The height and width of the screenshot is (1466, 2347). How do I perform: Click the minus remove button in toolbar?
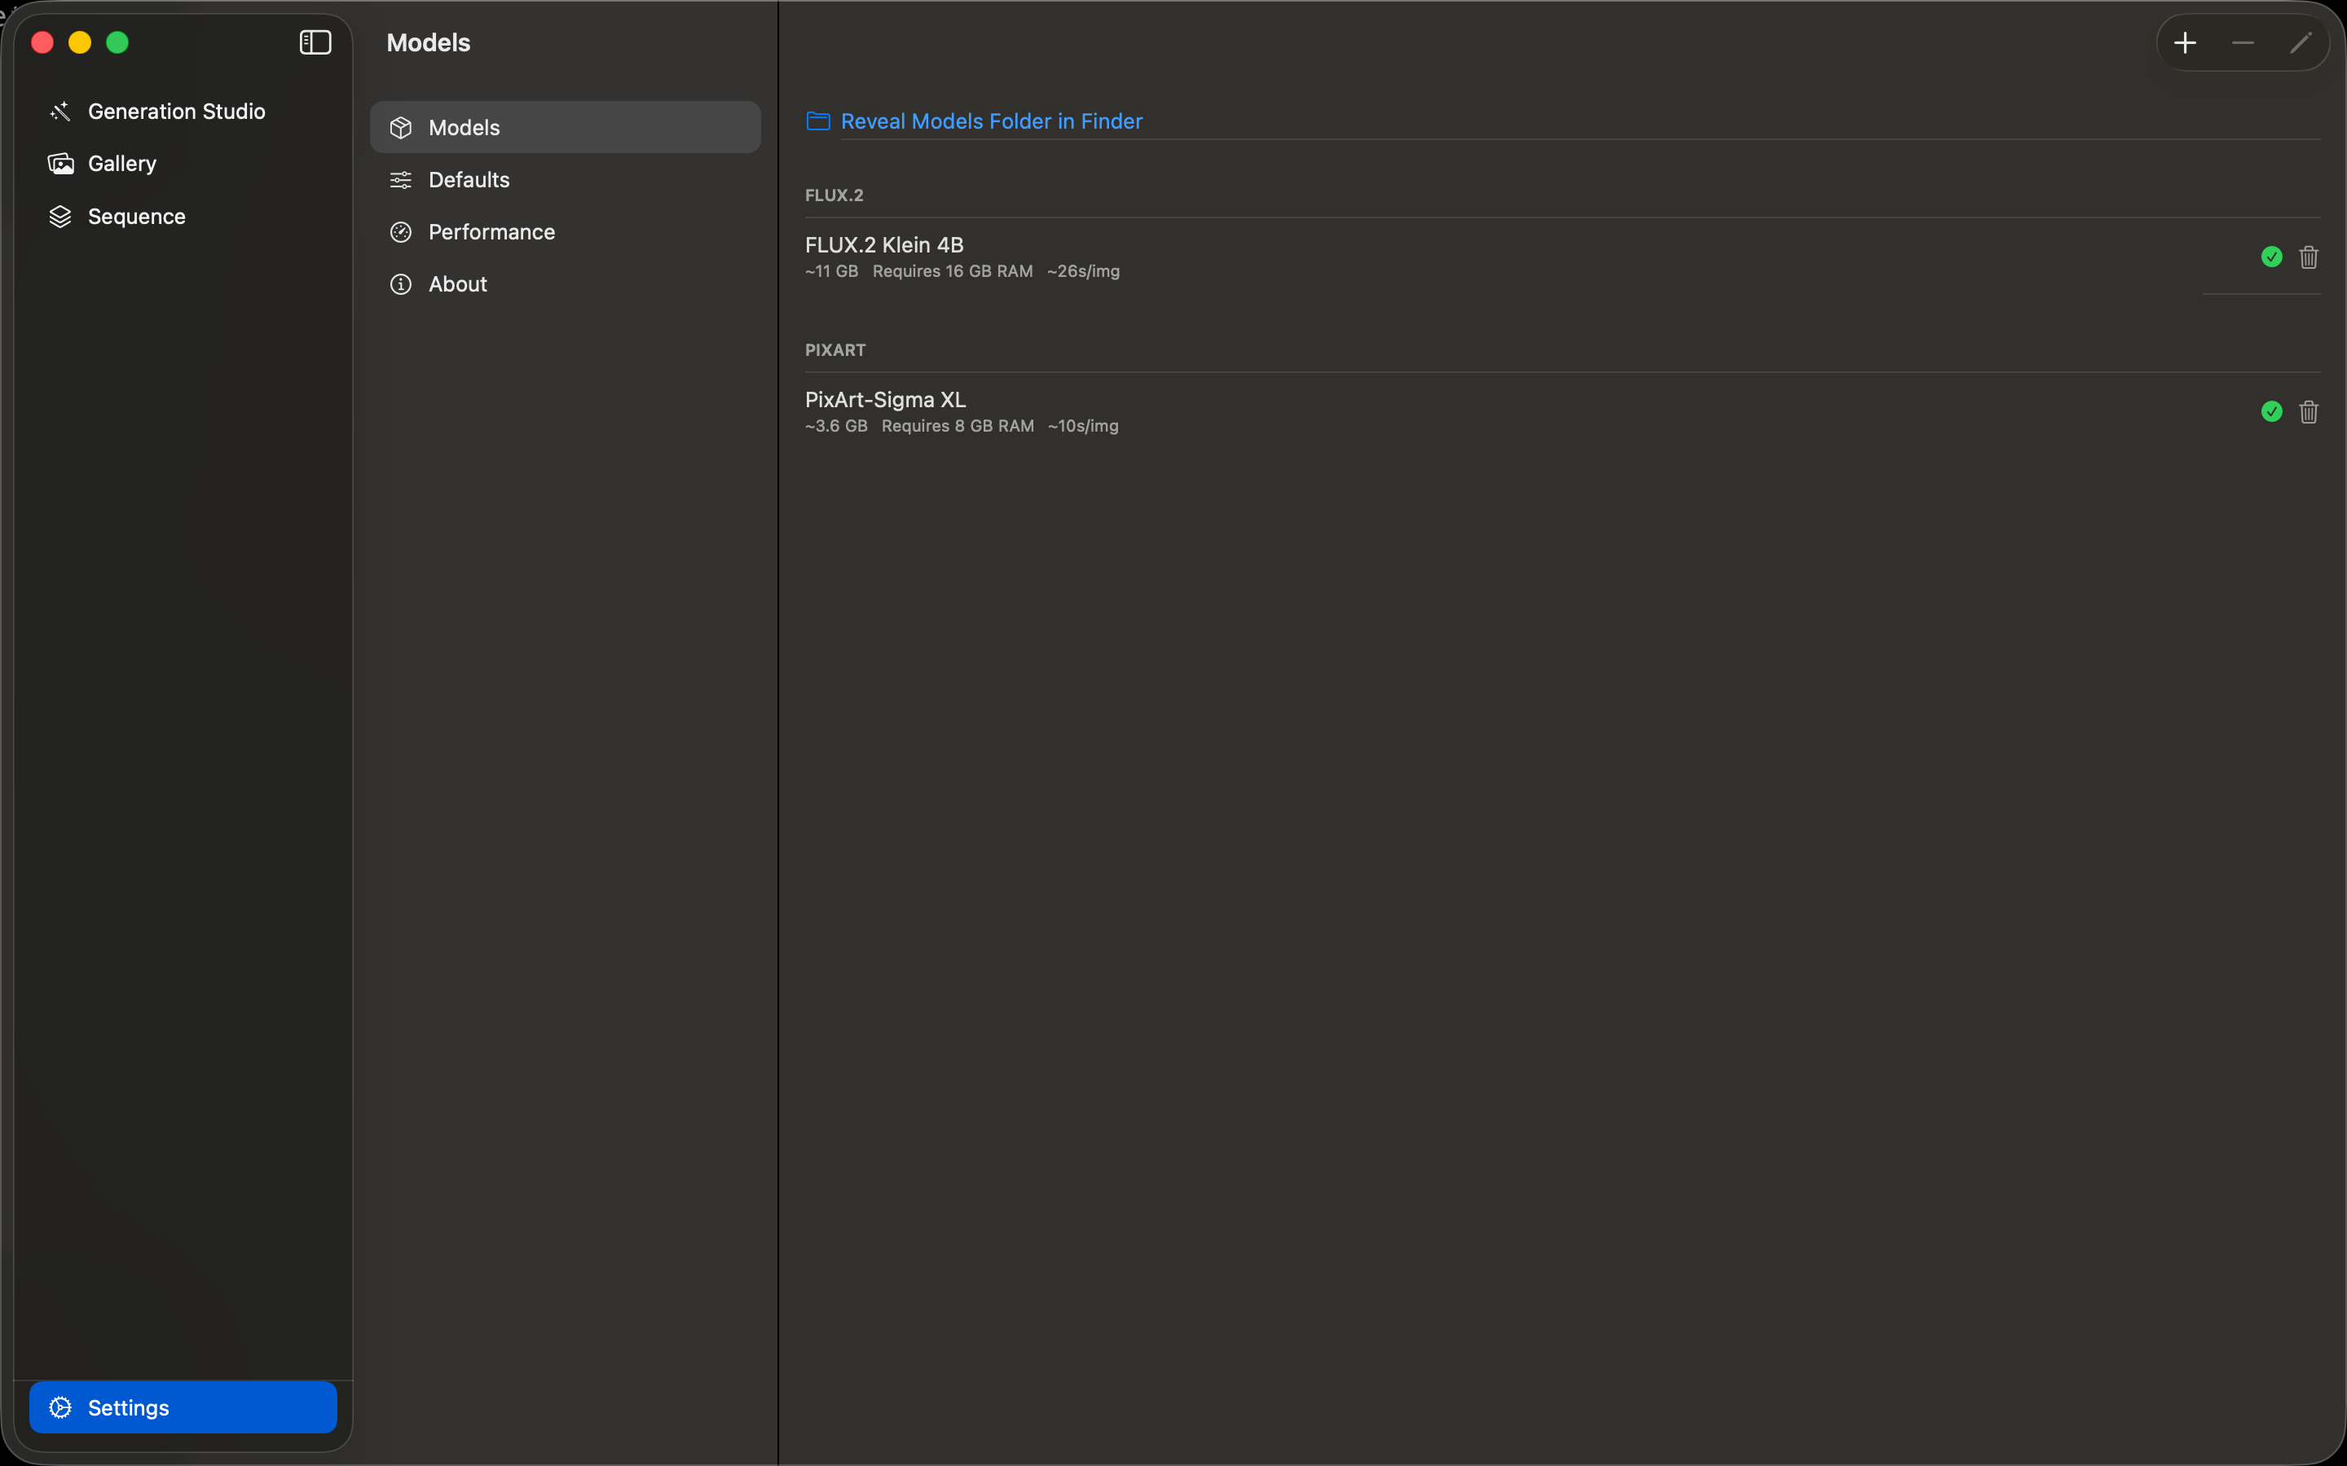click(x=2242, y=42)
